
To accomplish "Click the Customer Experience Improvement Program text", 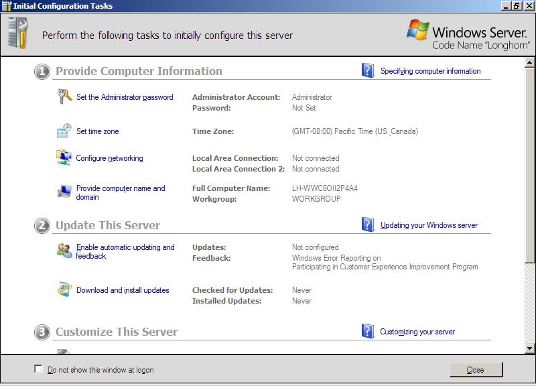I will 385,267.
